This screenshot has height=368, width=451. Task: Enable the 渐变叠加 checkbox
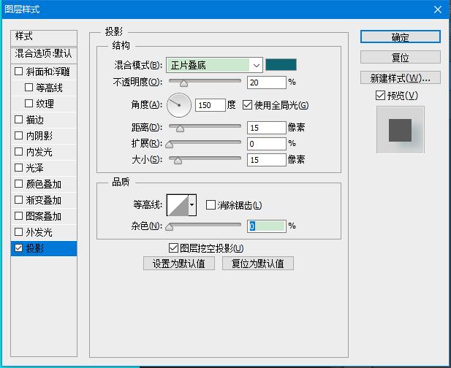pos(19,200)
